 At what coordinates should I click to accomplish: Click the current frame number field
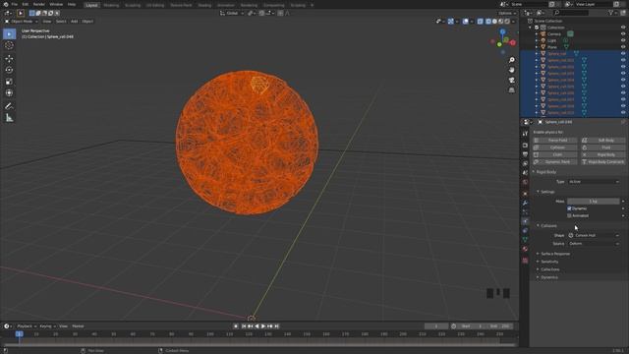point(436,326)
